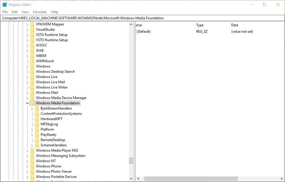This screenshot has height=182, width=285.
Task: Select the SchemeHandlers tree entry
Action: (53, 145)
